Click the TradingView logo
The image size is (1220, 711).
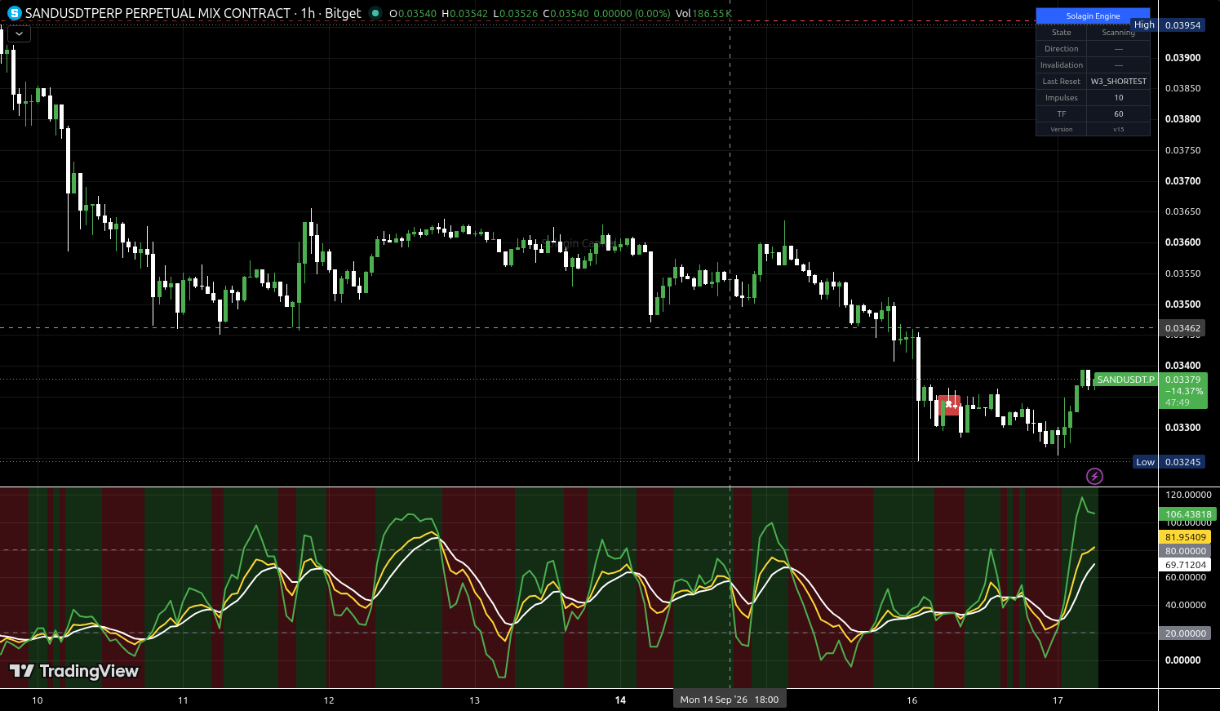74,671
